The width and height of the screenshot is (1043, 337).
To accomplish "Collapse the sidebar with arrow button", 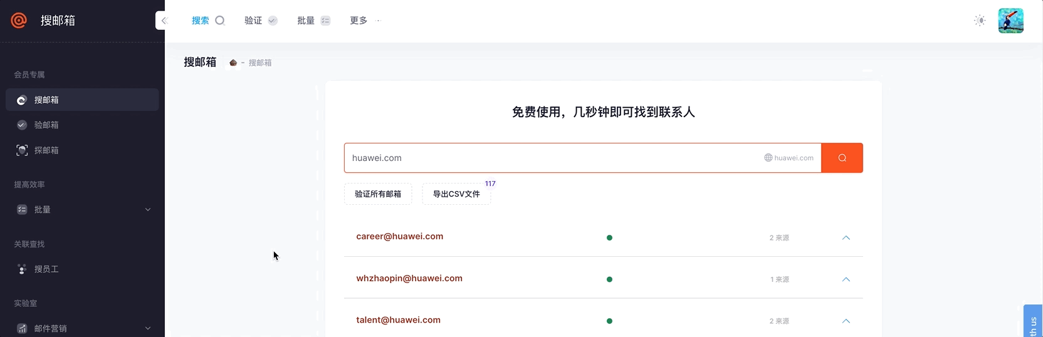I will (x=163, y=21).
